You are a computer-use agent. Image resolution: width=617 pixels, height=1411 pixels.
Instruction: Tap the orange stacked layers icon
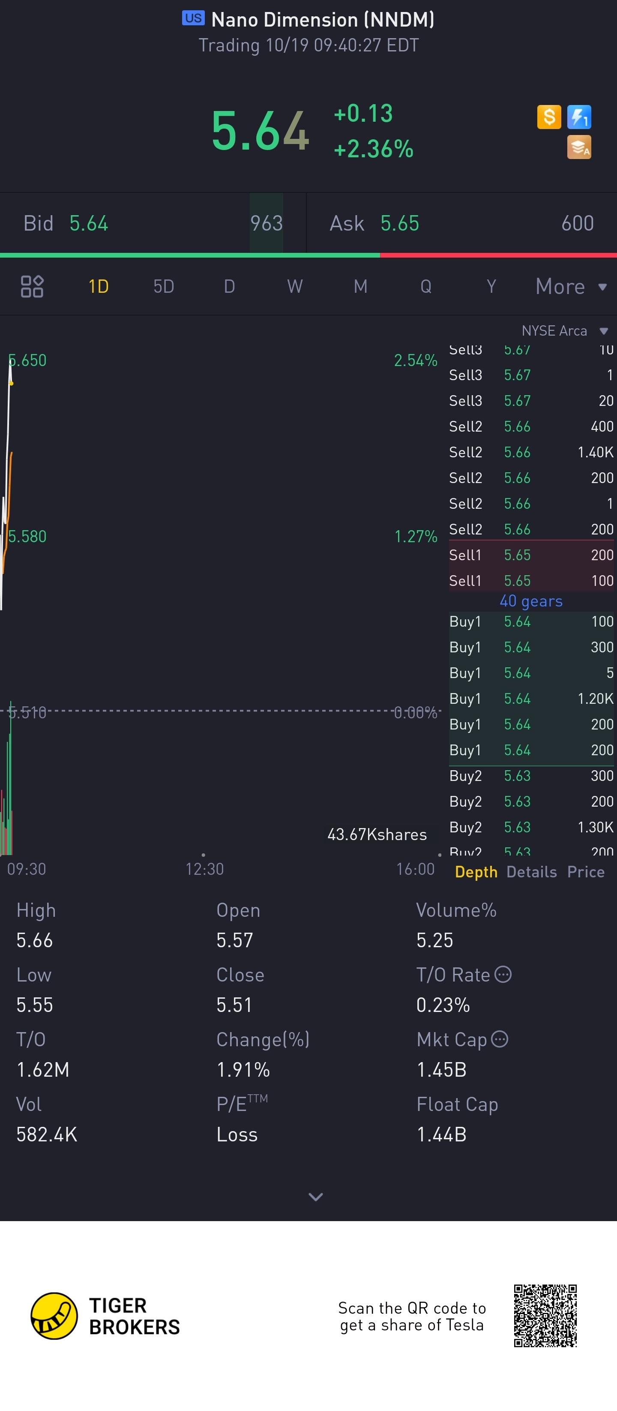coord(579,147)
